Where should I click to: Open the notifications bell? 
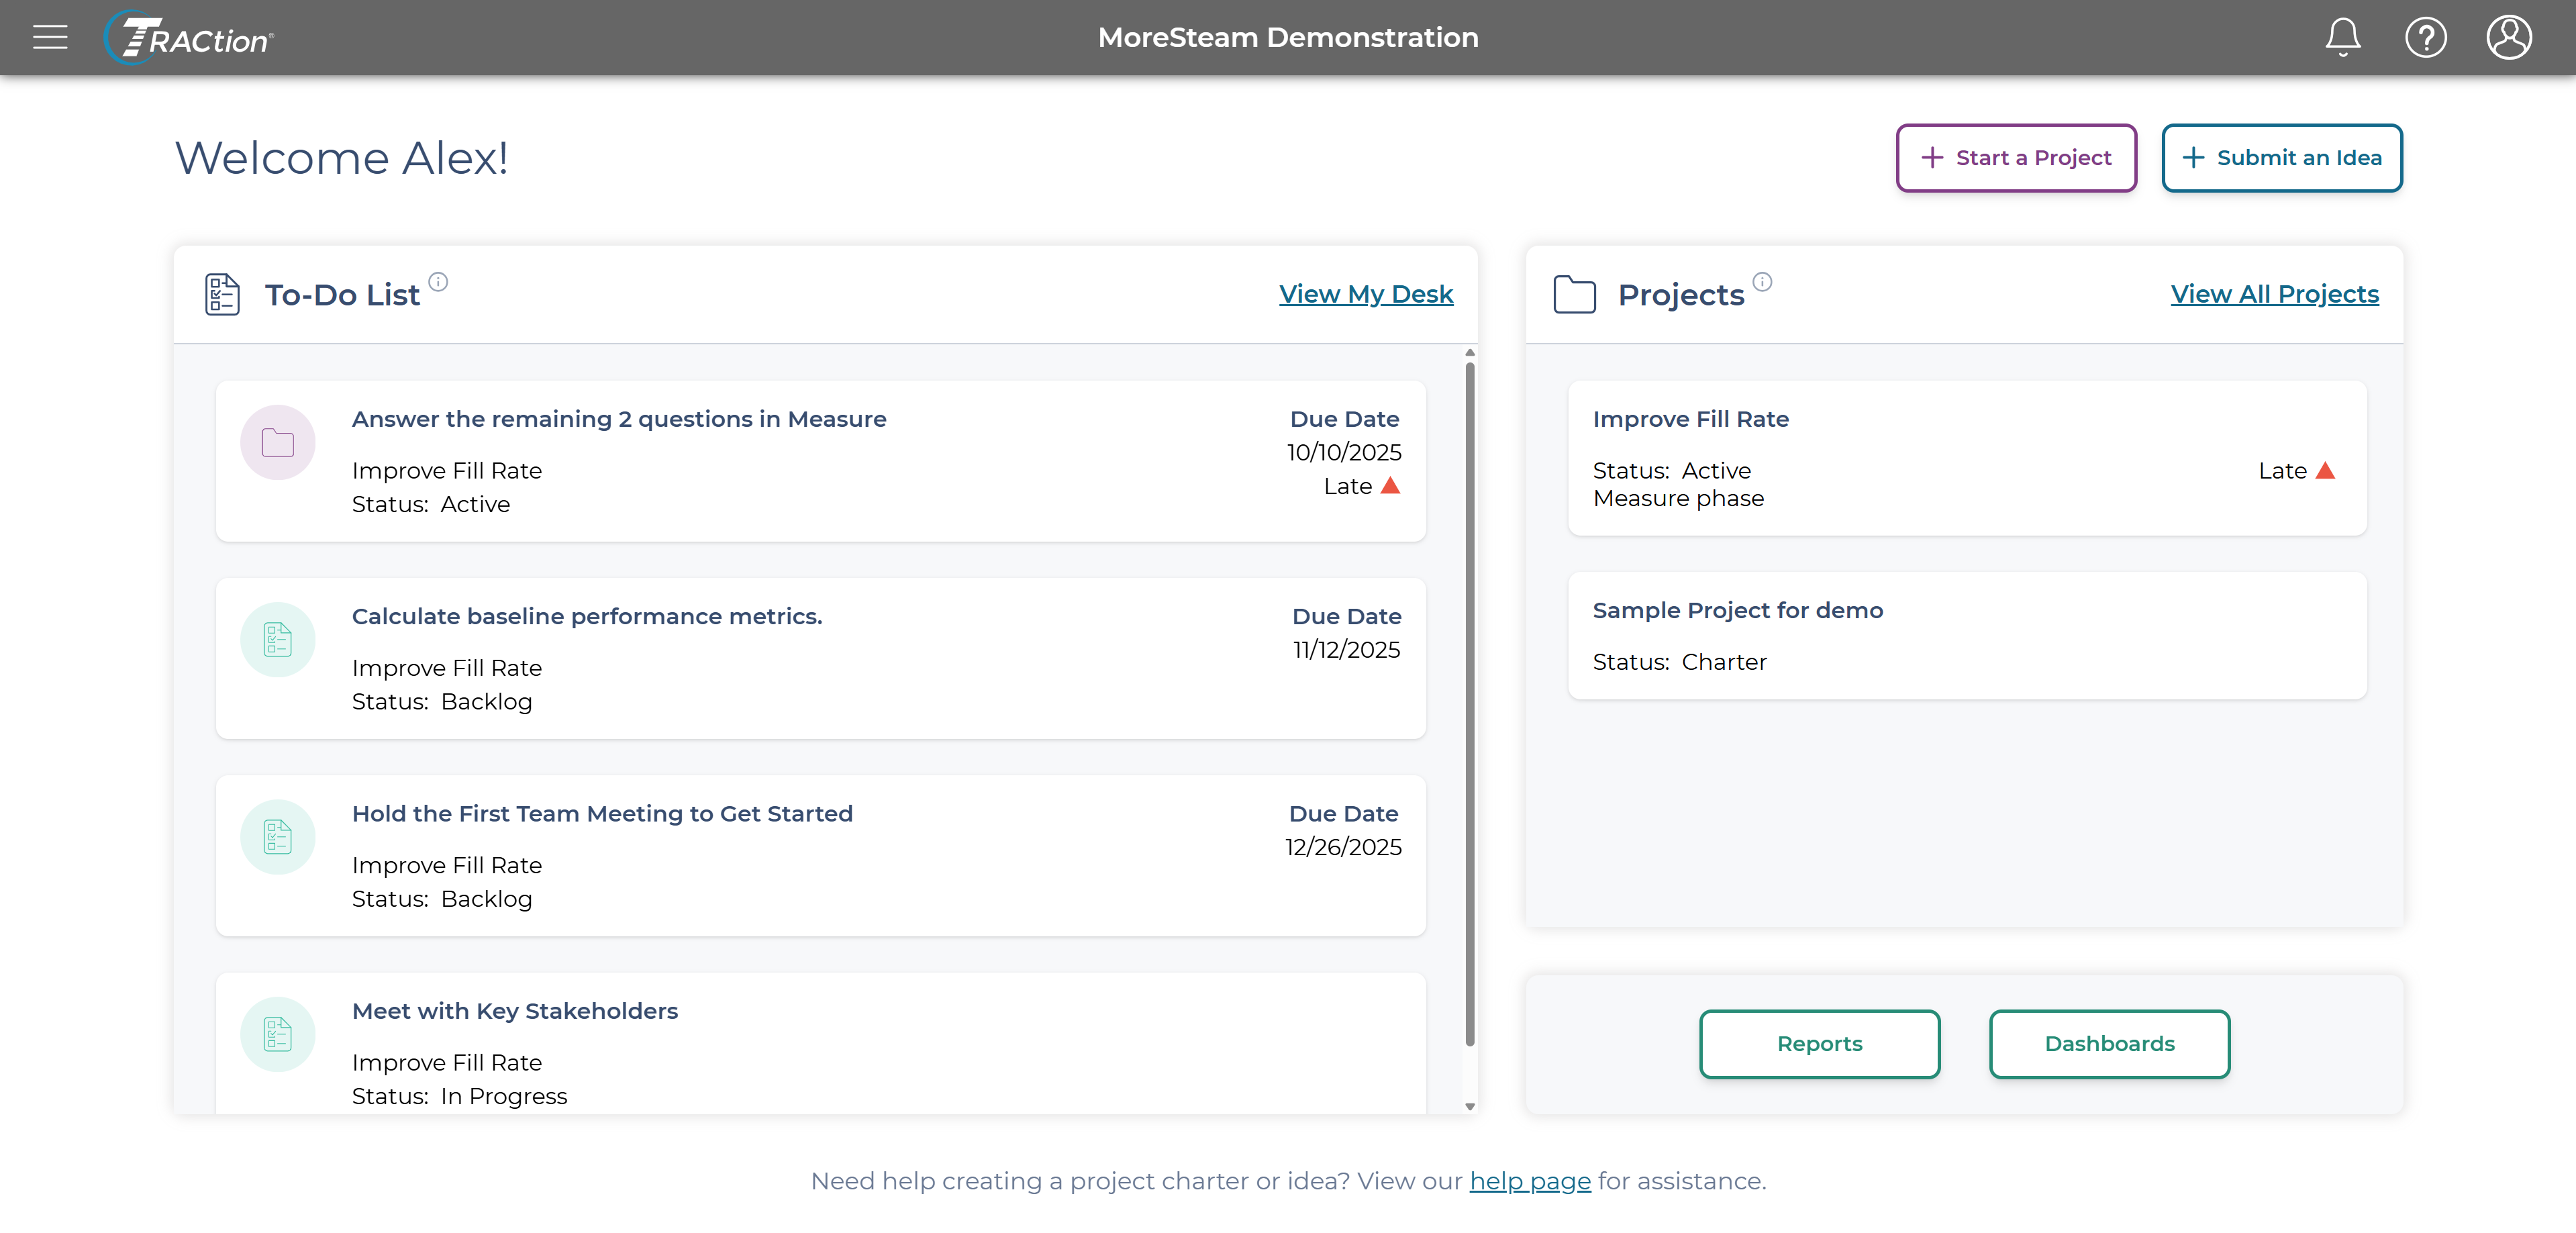coord(2342,38)
